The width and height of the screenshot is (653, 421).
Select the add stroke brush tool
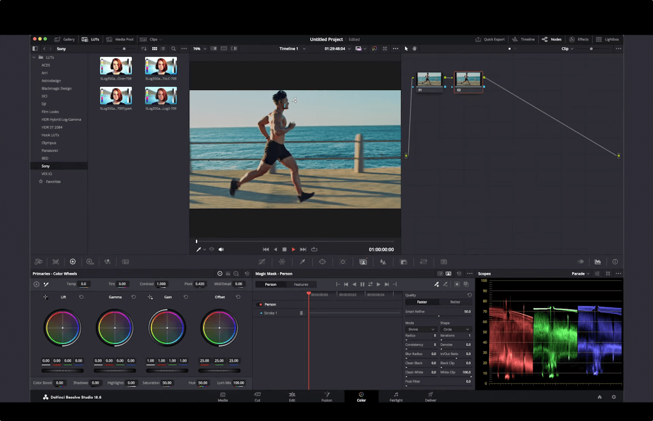[436, 285]
